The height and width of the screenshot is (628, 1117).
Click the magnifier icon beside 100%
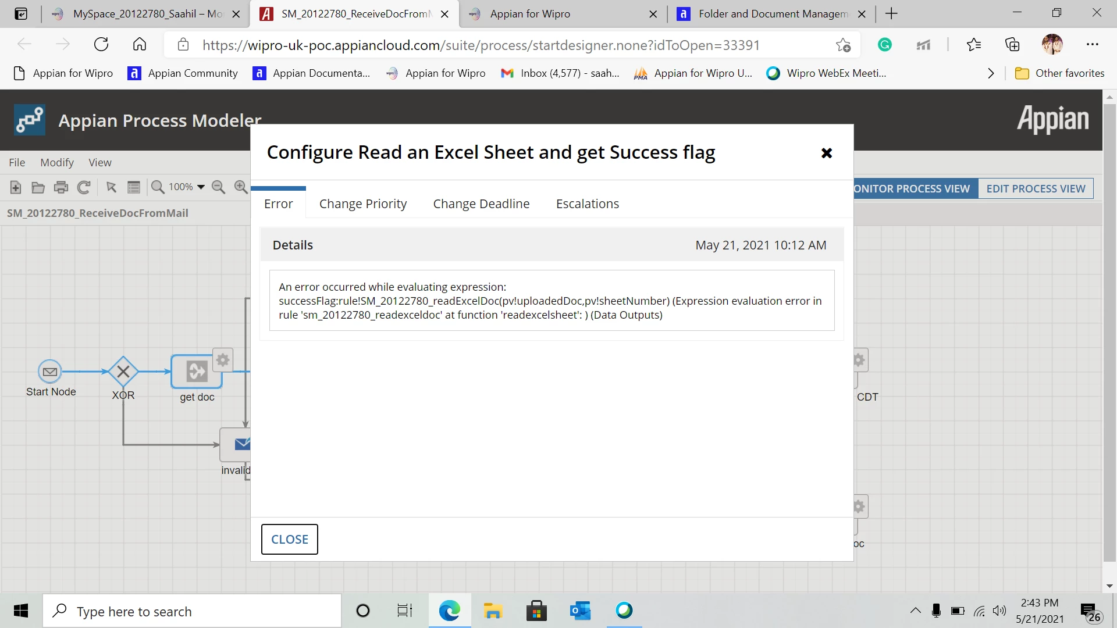158,187
